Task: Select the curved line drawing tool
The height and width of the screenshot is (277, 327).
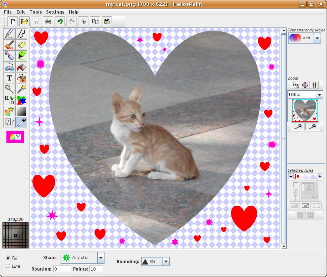Action: (x=21, y=34)
